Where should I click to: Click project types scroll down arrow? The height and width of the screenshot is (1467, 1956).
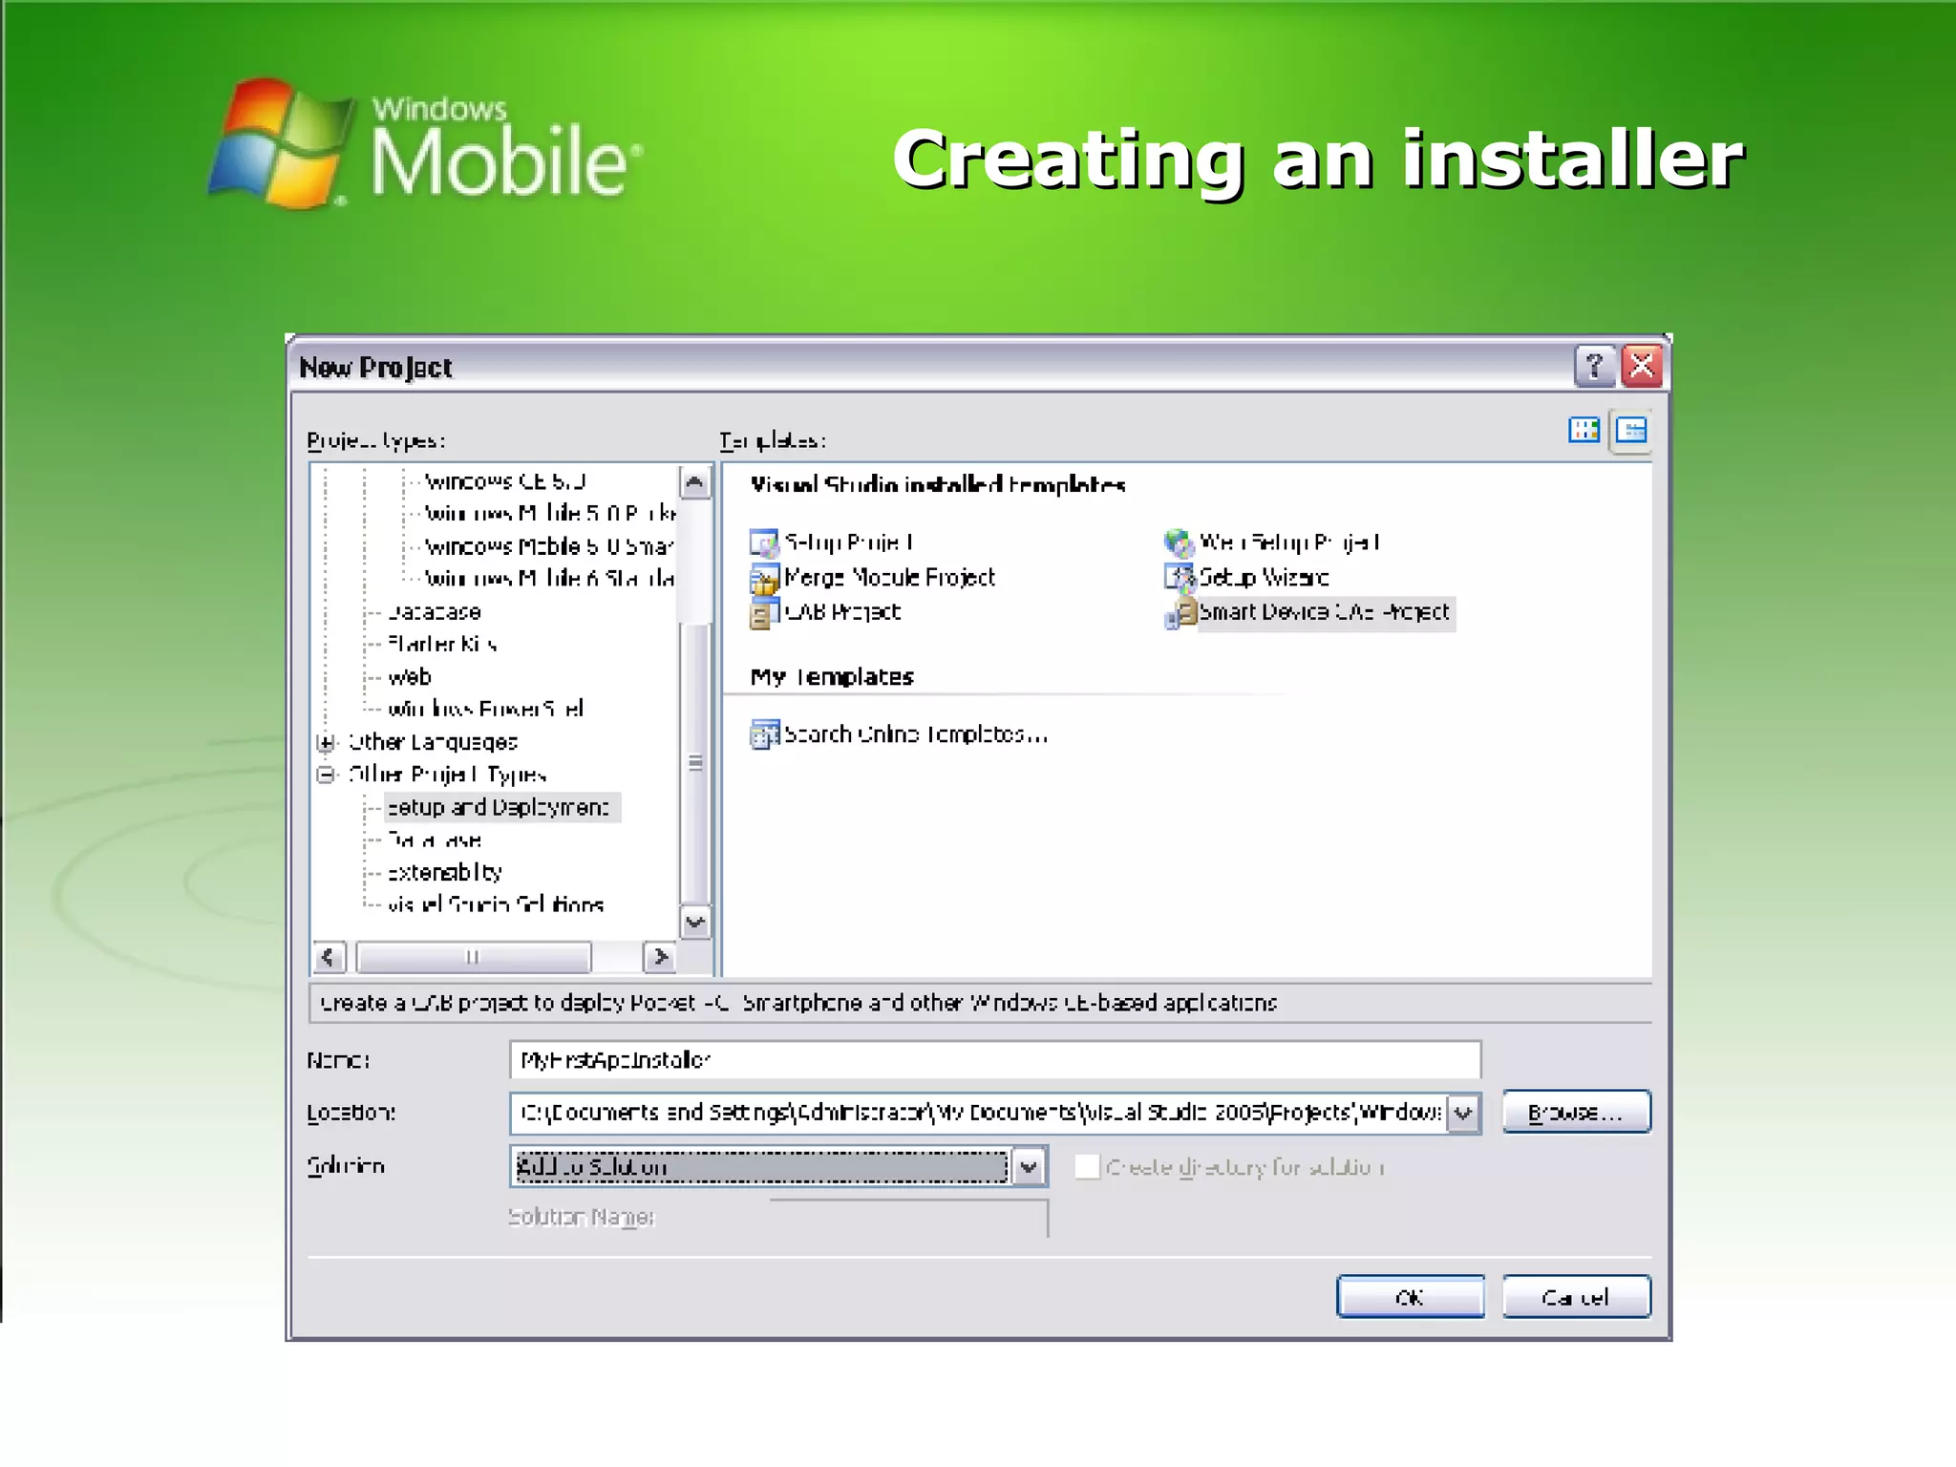[x=695, y=923]
